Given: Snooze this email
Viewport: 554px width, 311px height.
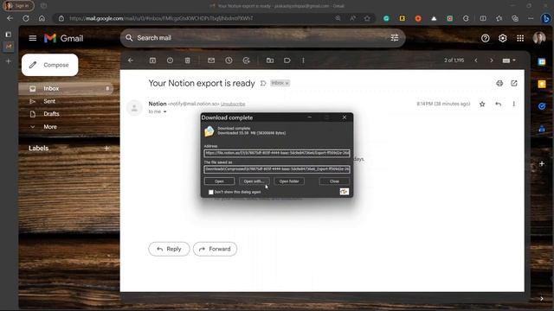Looking at the screenshot, I should [x=229, y=60].
